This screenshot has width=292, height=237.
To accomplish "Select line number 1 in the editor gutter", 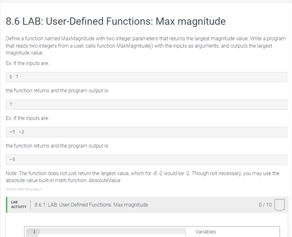I will click(34, 231).
